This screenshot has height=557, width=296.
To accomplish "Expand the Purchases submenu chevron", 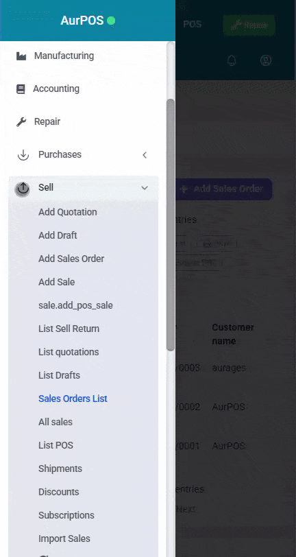I will click(145, 155).
